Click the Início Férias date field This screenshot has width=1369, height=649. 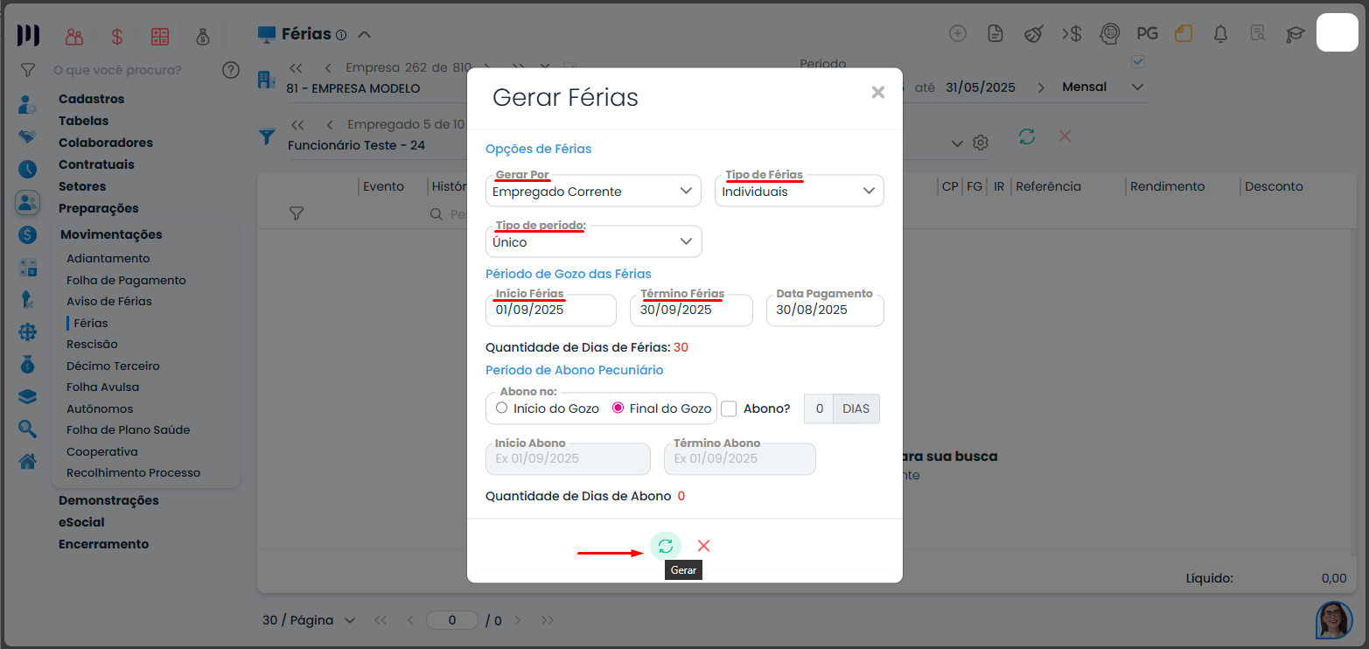coord(551,310)
